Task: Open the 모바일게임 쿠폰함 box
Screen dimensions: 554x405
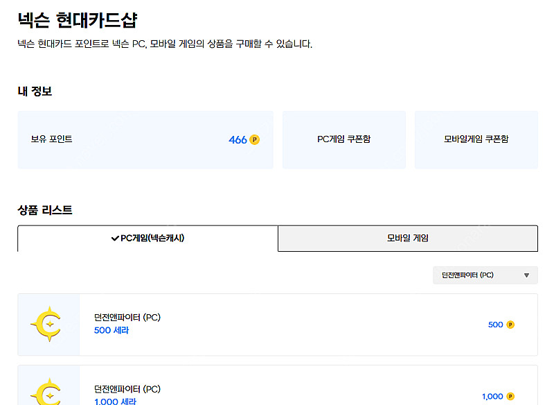Action: point(476,139)
